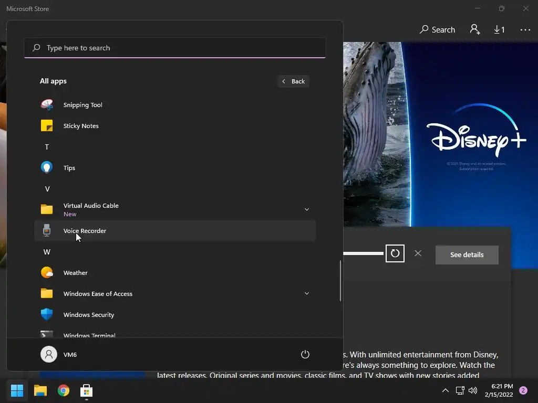
Task: Click the Type here to search field
Action: tap(174, 48)
